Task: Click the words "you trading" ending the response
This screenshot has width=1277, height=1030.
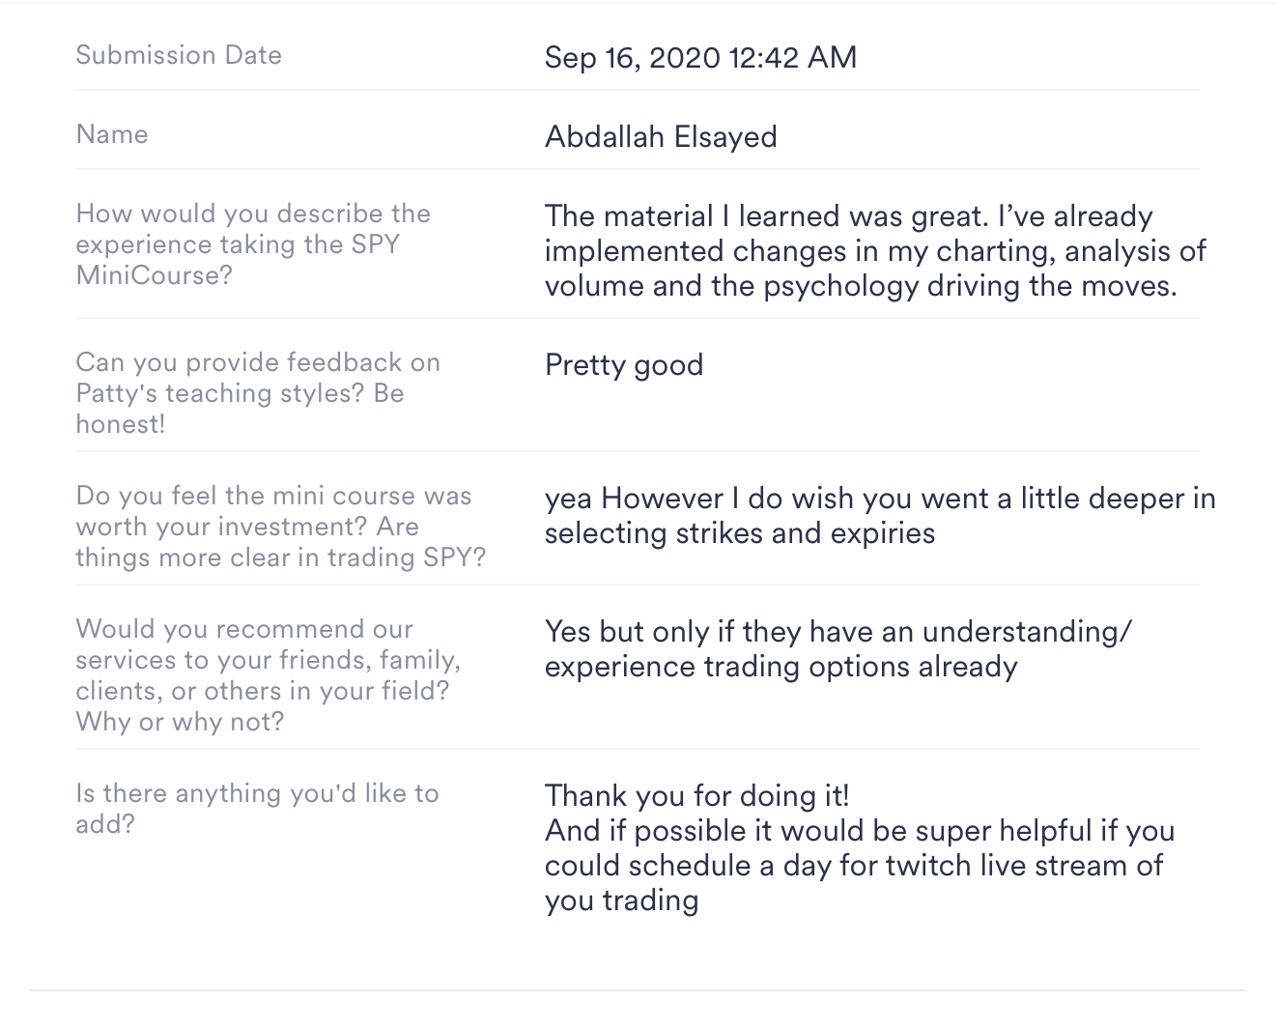Action: tap(621, 900)
